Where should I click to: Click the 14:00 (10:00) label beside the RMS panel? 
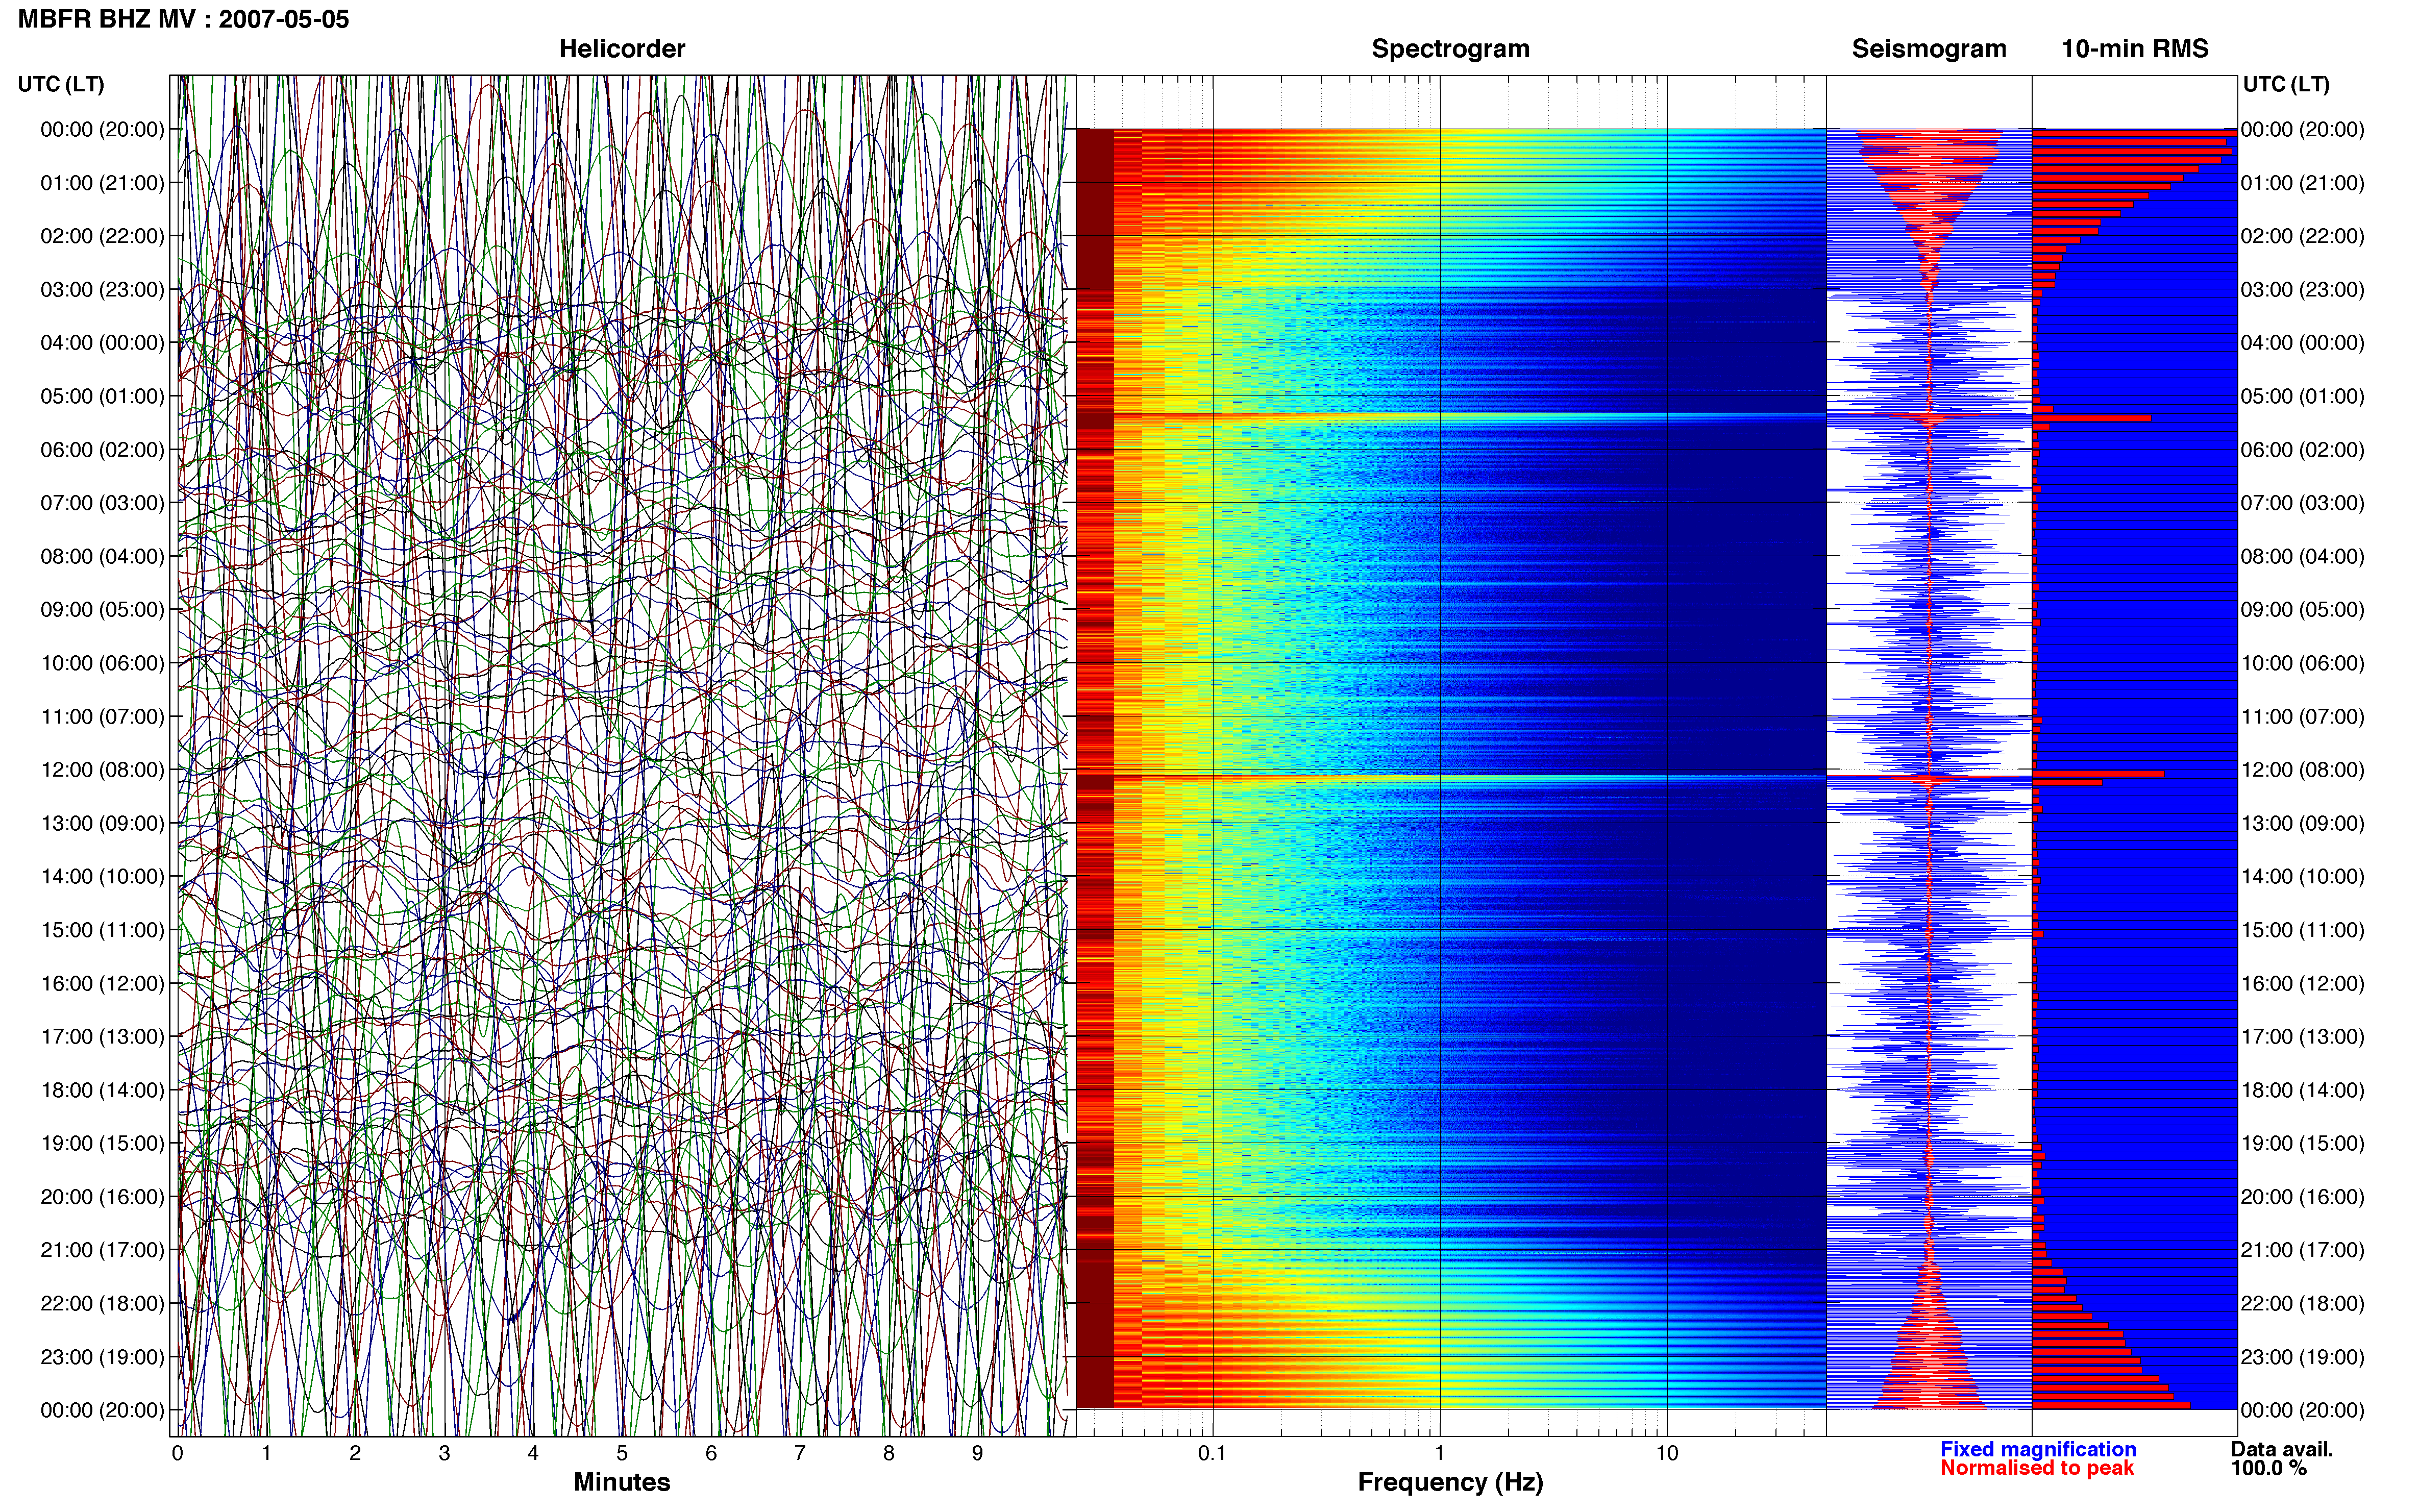[2303, 876]
